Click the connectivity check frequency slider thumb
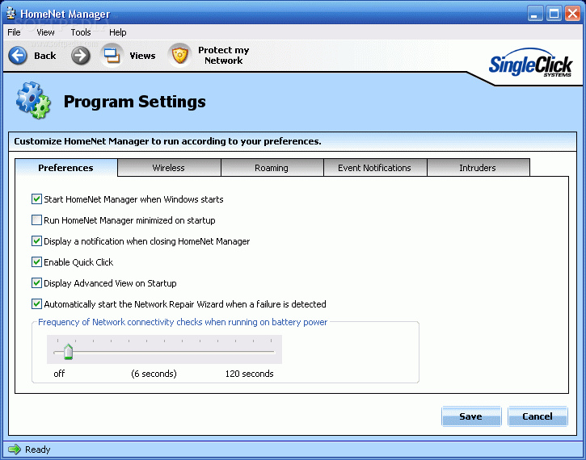 [68, 352]
